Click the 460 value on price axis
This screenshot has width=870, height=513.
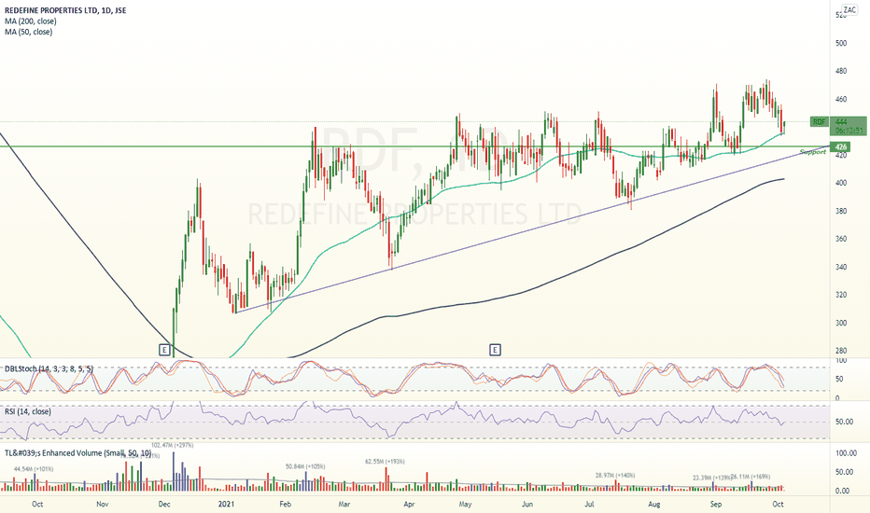pos(841,99)
